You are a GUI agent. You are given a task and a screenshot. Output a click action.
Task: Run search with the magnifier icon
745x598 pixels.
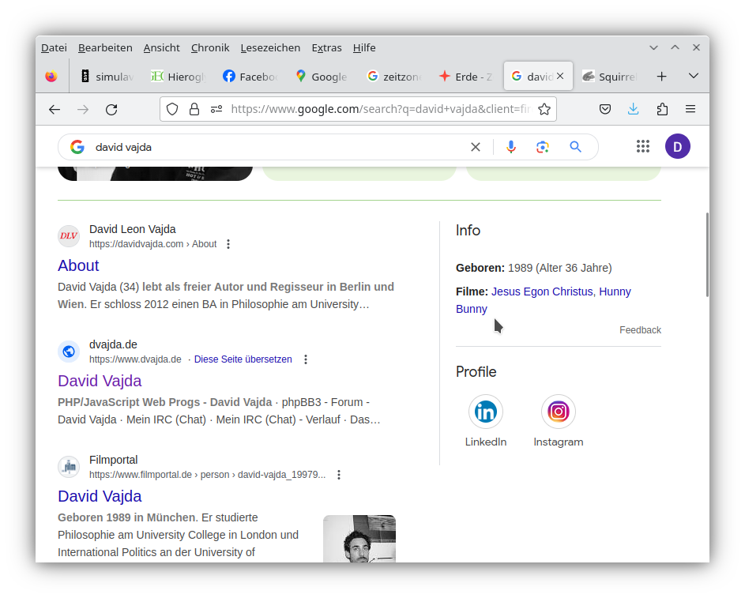[x=575, y=146]
